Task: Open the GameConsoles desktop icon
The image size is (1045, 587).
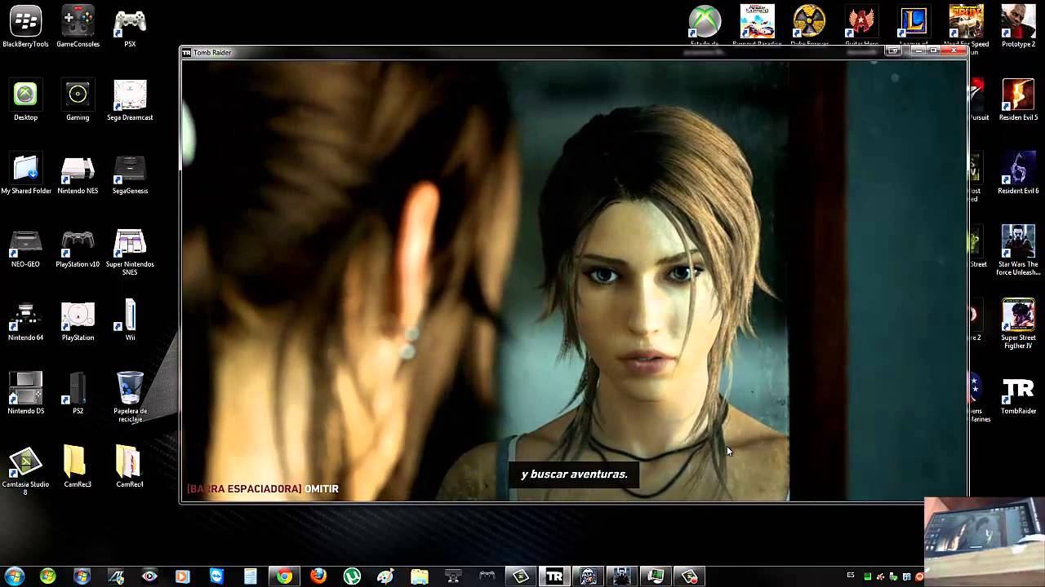Action: pos(78,28)
